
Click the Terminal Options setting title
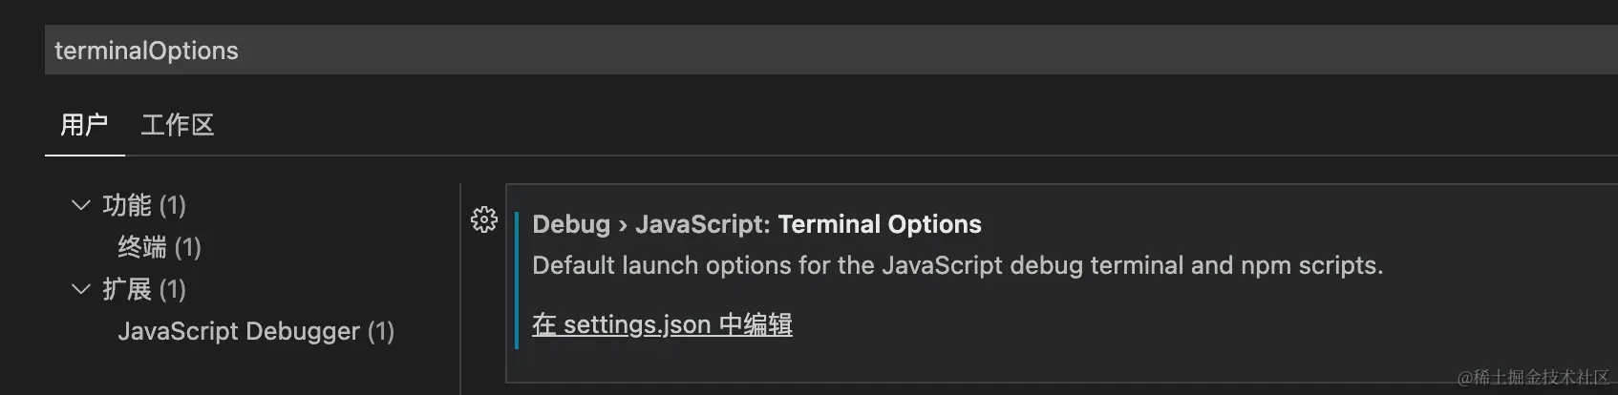[x=880, y=224]
